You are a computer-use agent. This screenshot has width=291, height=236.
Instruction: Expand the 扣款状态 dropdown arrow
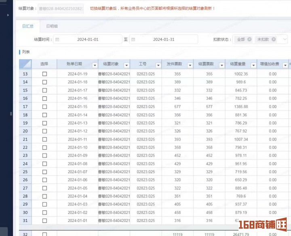[285, 40]
